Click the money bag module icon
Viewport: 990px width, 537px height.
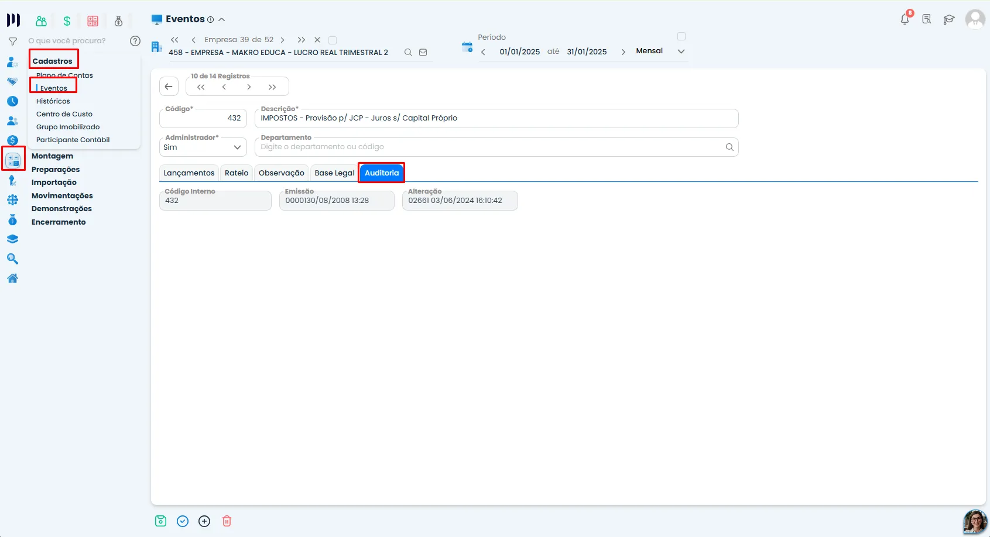118,21
